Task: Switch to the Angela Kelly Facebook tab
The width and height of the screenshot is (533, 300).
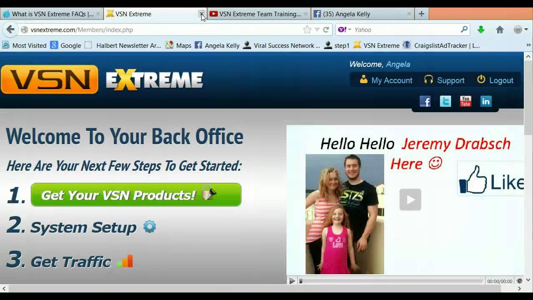Action: click(362, 14)
